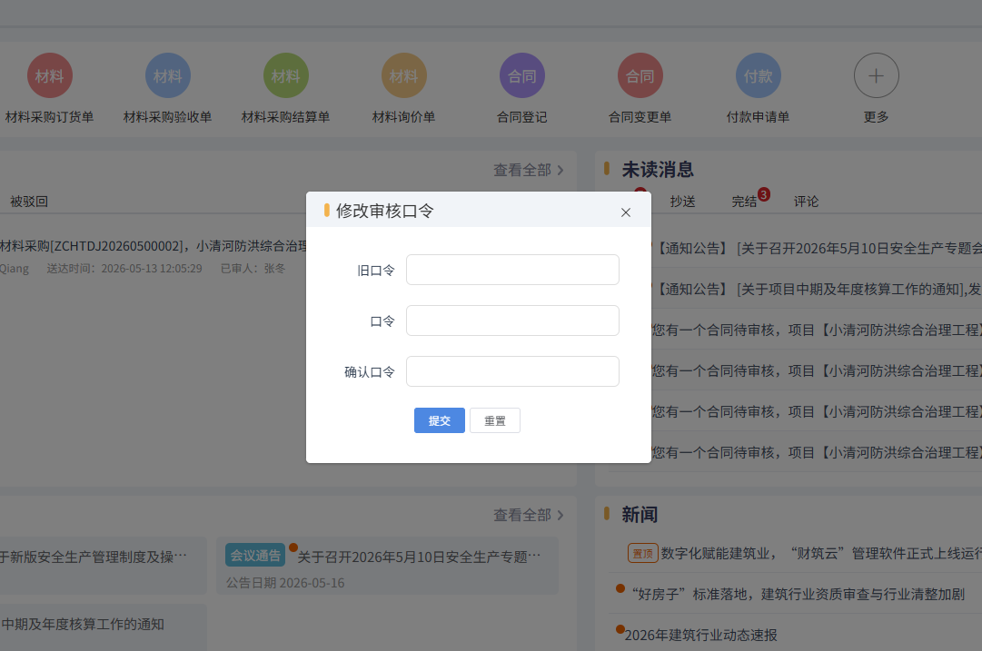Click the 置顶 tag in news

(x=642, y=553)
